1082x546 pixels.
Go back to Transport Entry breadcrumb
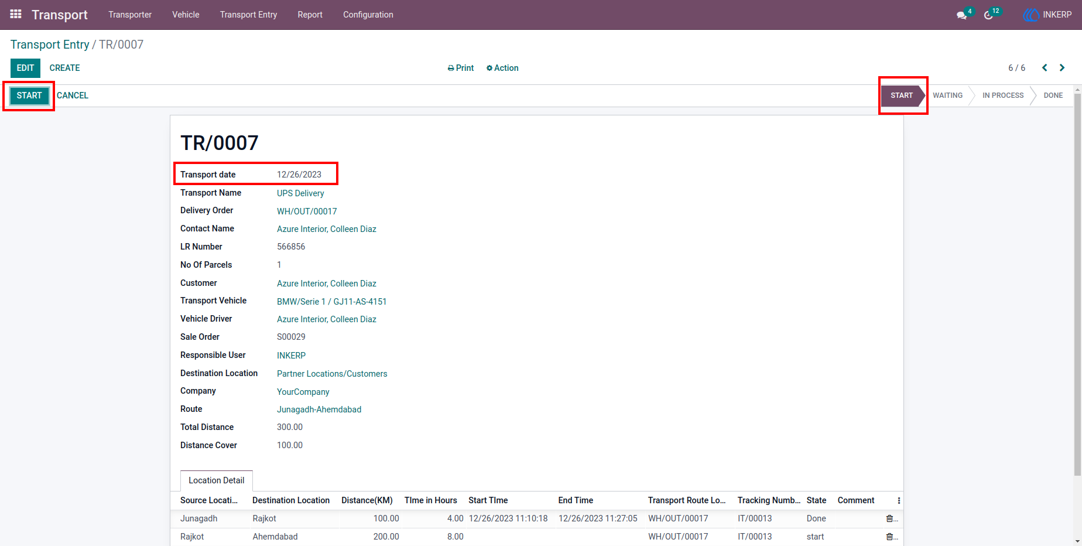click(x=50, y=45)
